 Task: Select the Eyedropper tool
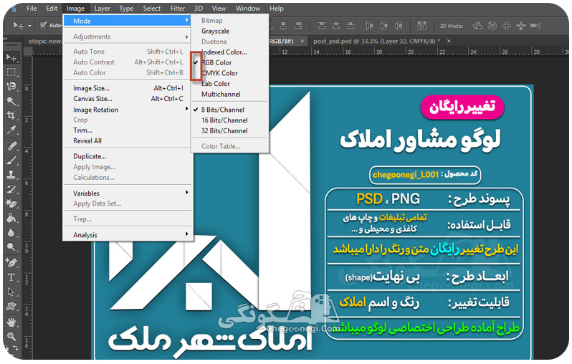click(11, 130)
